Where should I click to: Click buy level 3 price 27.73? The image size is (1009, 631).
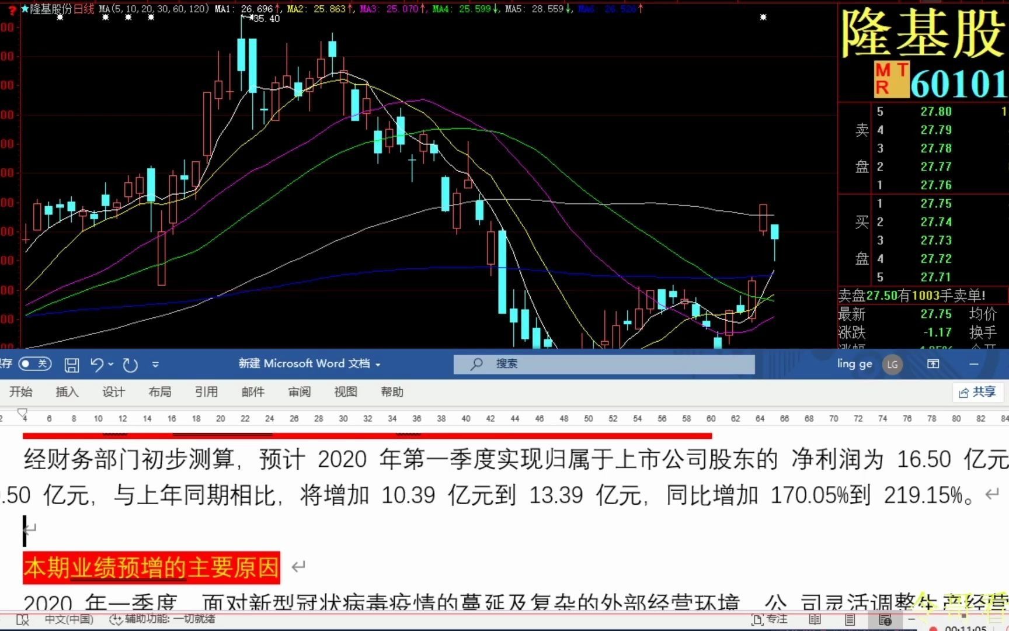(936, 240)
